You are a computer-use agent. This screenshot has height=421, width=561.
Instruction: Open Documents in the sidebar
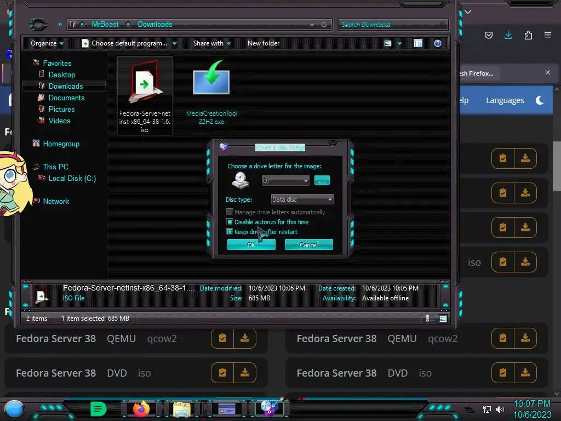click(x=66, y=98)
